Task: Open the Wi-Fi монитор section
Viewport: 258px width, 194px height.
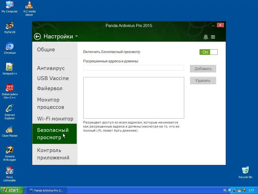Action: (x=55, y=119)
